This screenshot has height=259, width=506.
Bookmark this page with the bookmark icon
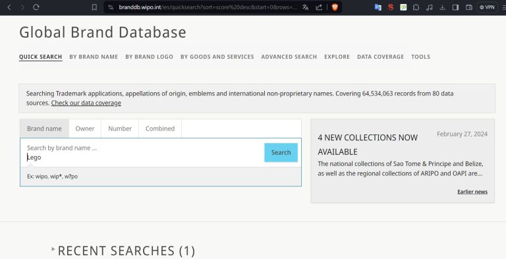pos(94,7)
